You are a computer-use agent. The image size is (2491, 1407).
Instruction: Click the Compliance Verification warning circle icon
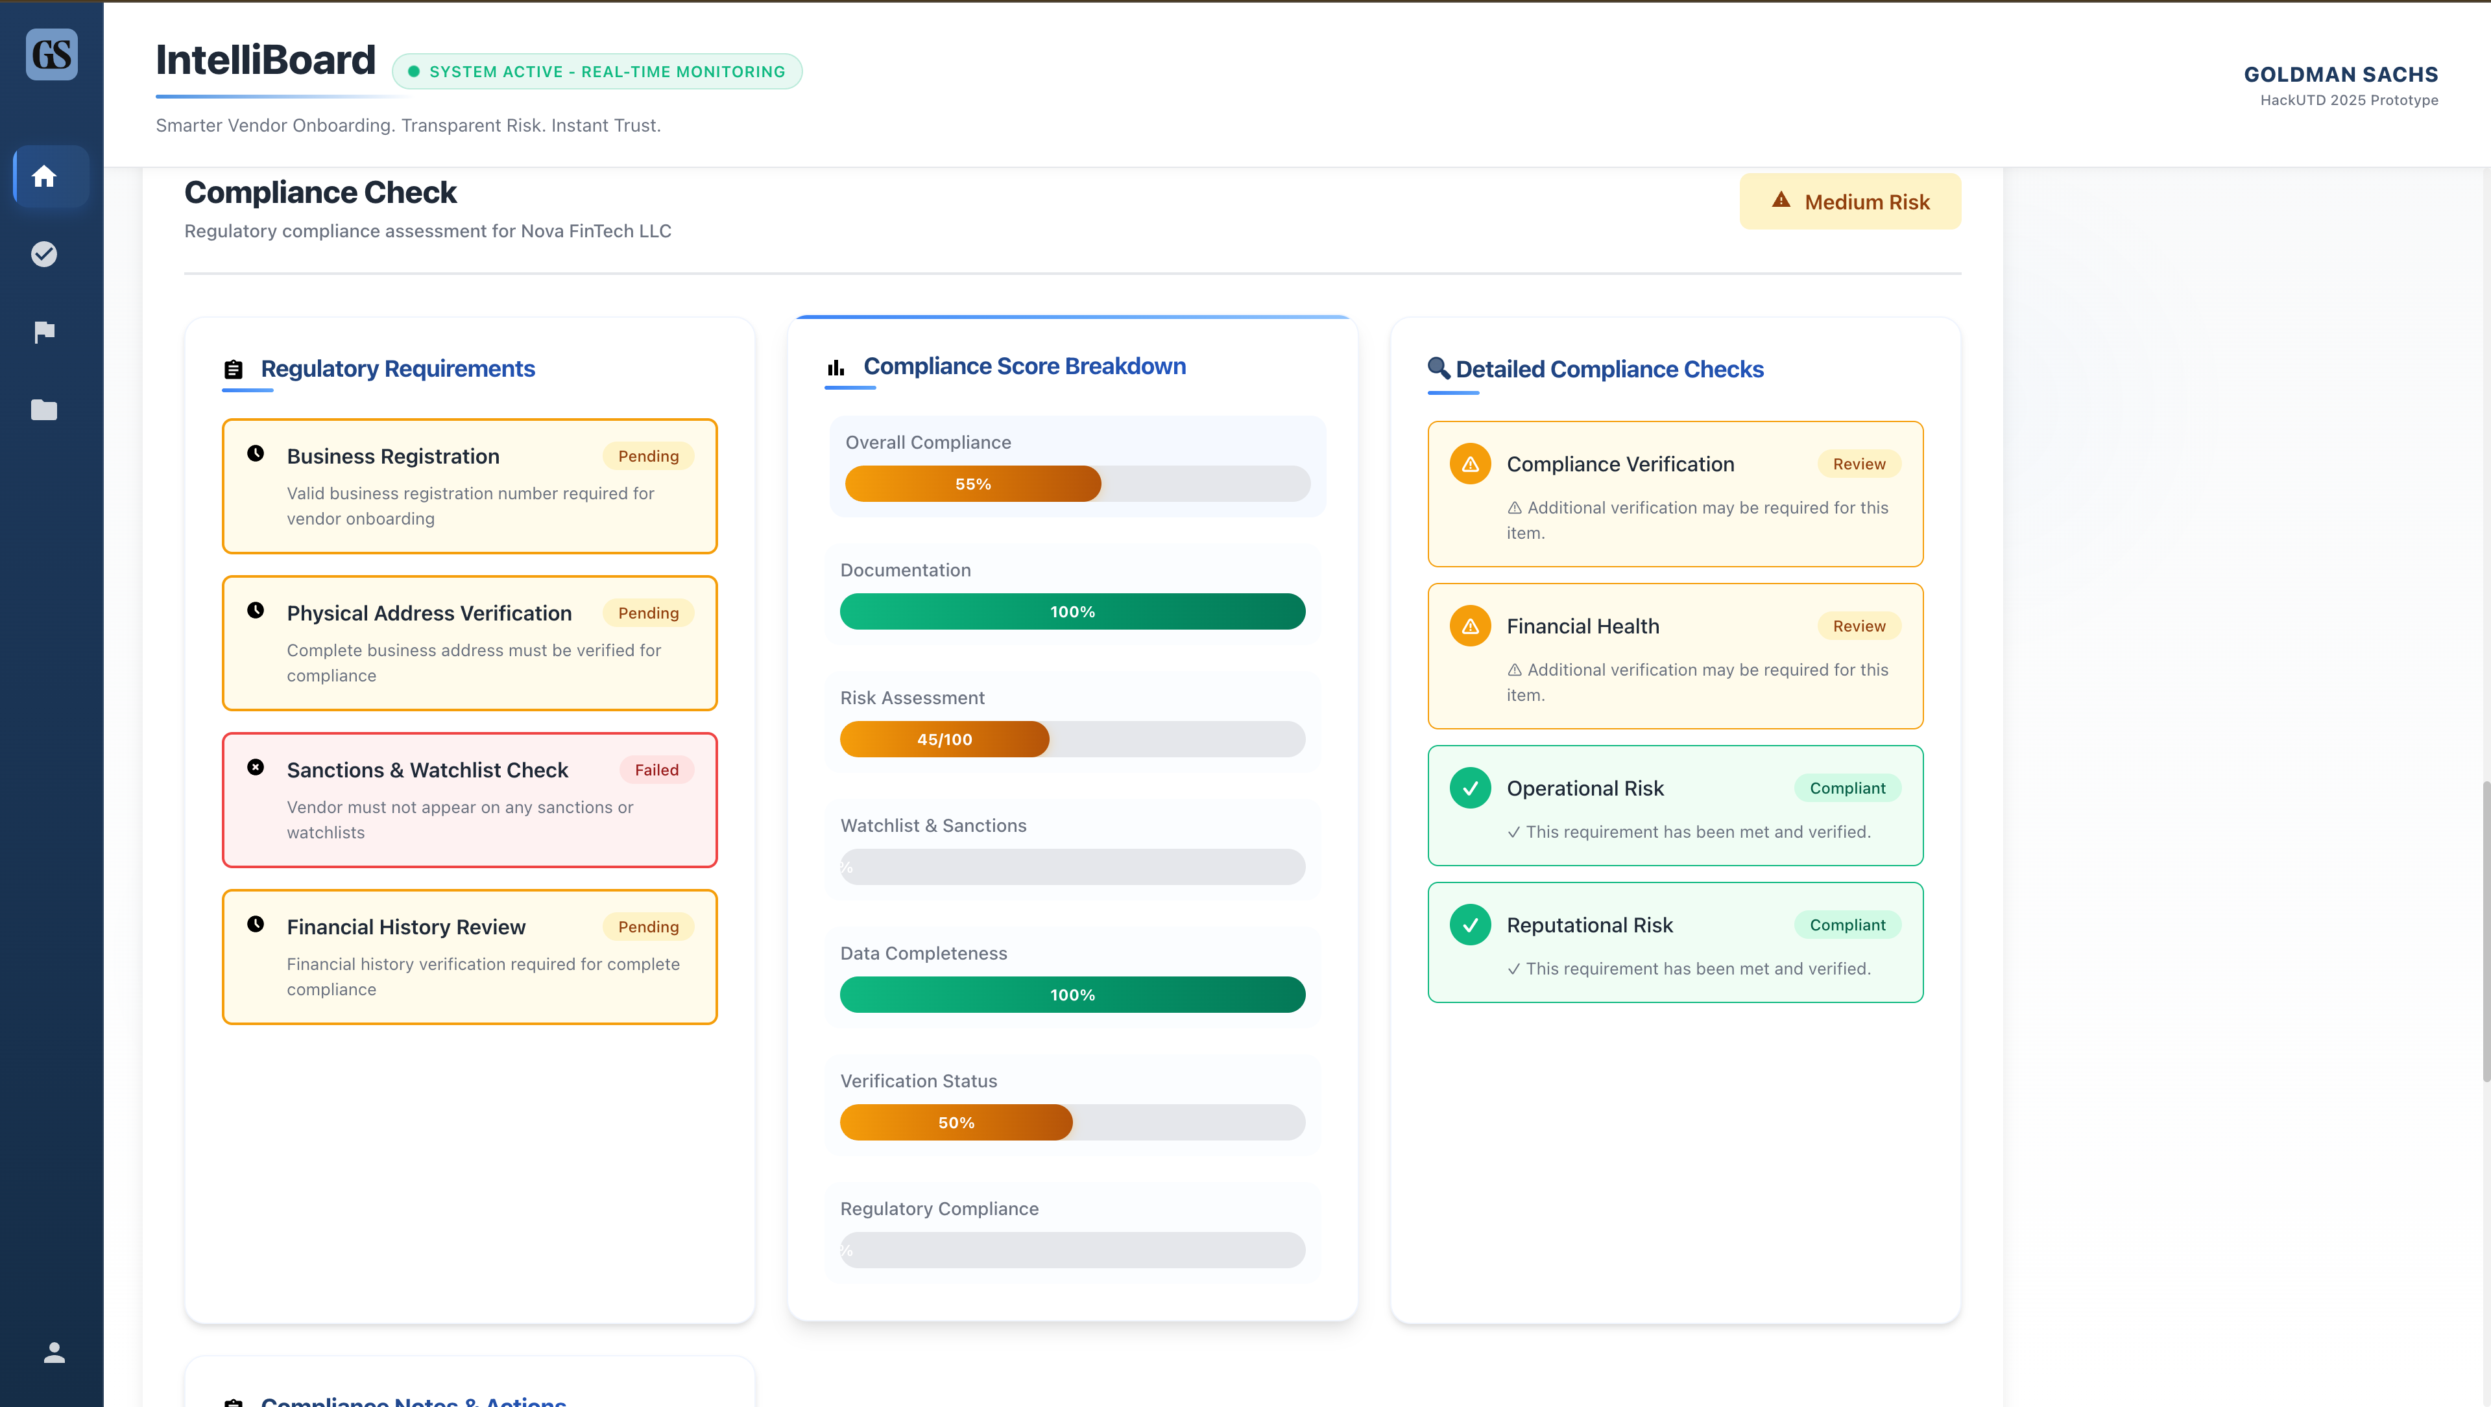pos(1470,464)
